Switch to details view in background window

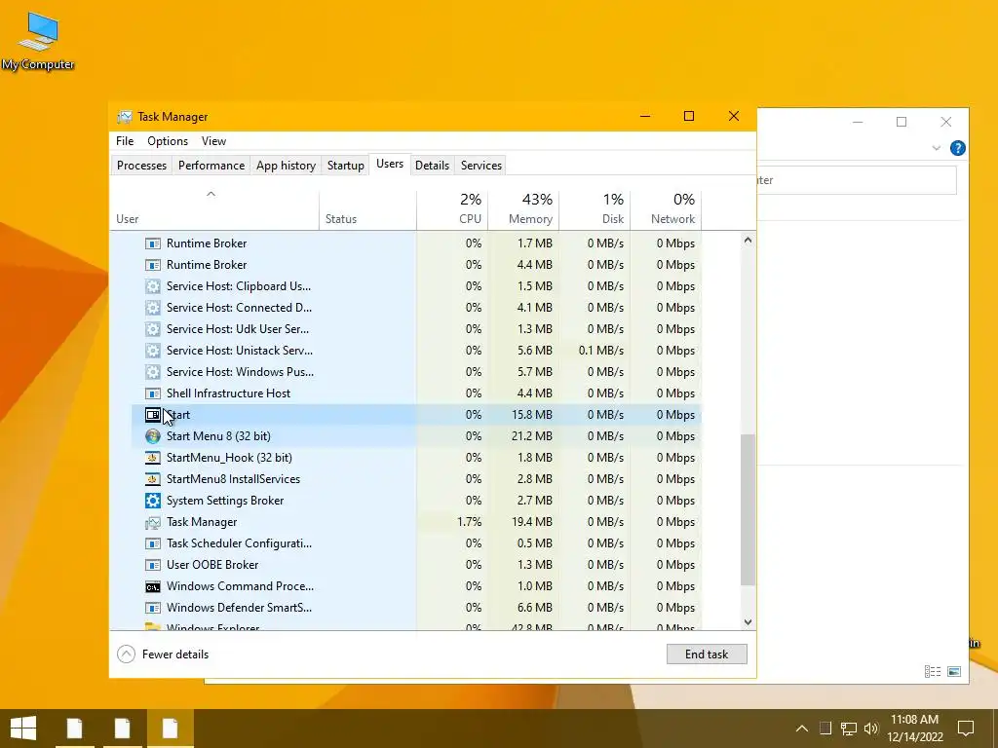(933, 672)
